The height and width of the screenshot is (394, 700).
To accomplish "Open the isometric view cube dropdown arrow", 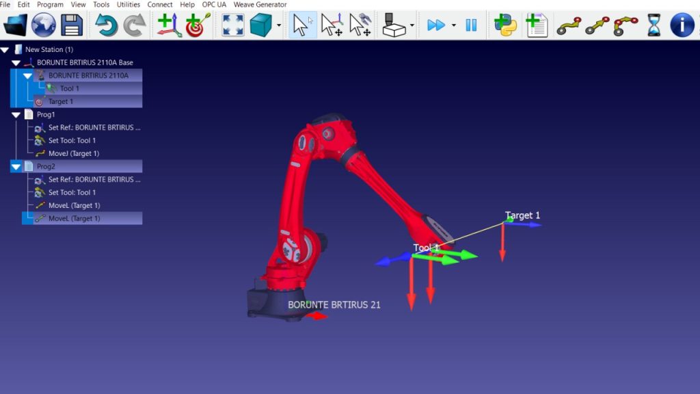I will pyautogui.click(x=279, y=26).
